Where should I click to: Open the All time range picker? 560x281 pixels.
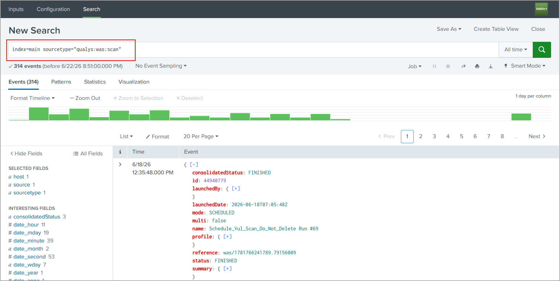point(516,50)
